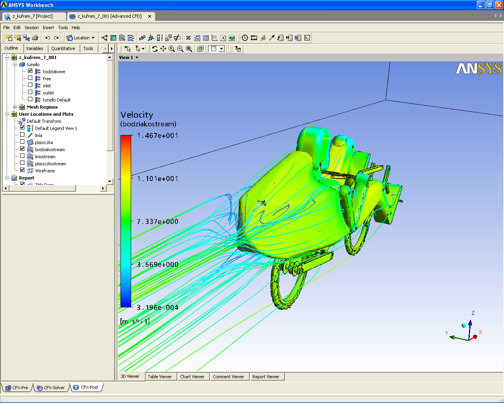Toggle the Wireframe visibility checkbox
This screenshot has width=504, height=403.
(x=22, y=170)
